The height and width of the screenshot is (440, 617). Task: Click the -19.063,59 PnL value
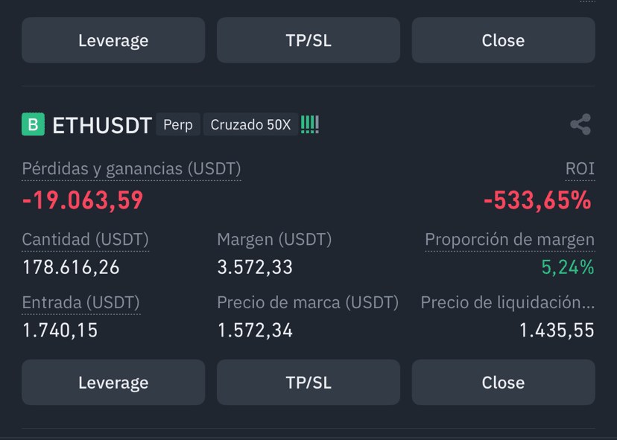(83, 200)
